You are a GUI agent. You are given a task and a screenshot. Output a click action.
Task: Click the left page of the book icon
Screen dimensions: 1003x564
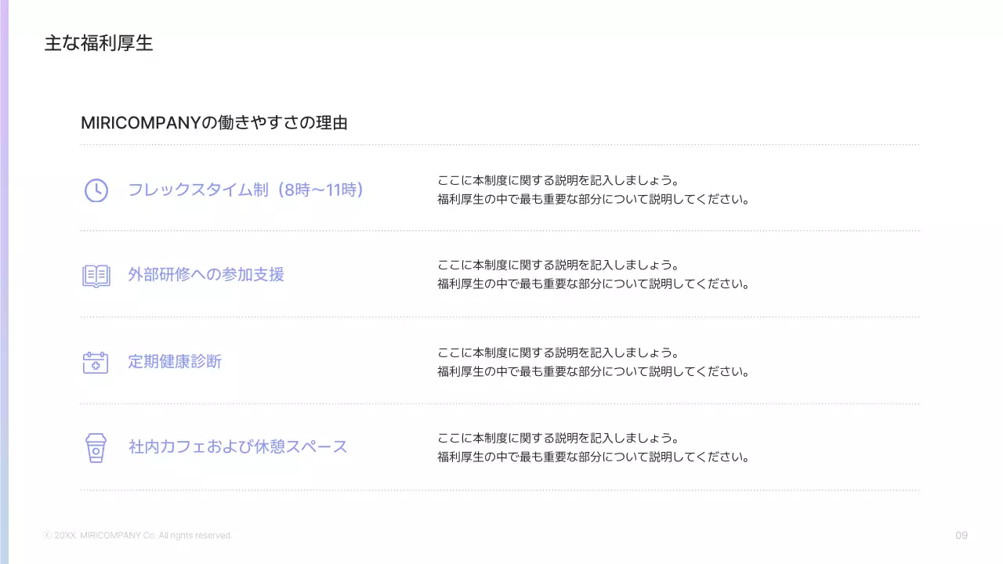coord(89,275)
